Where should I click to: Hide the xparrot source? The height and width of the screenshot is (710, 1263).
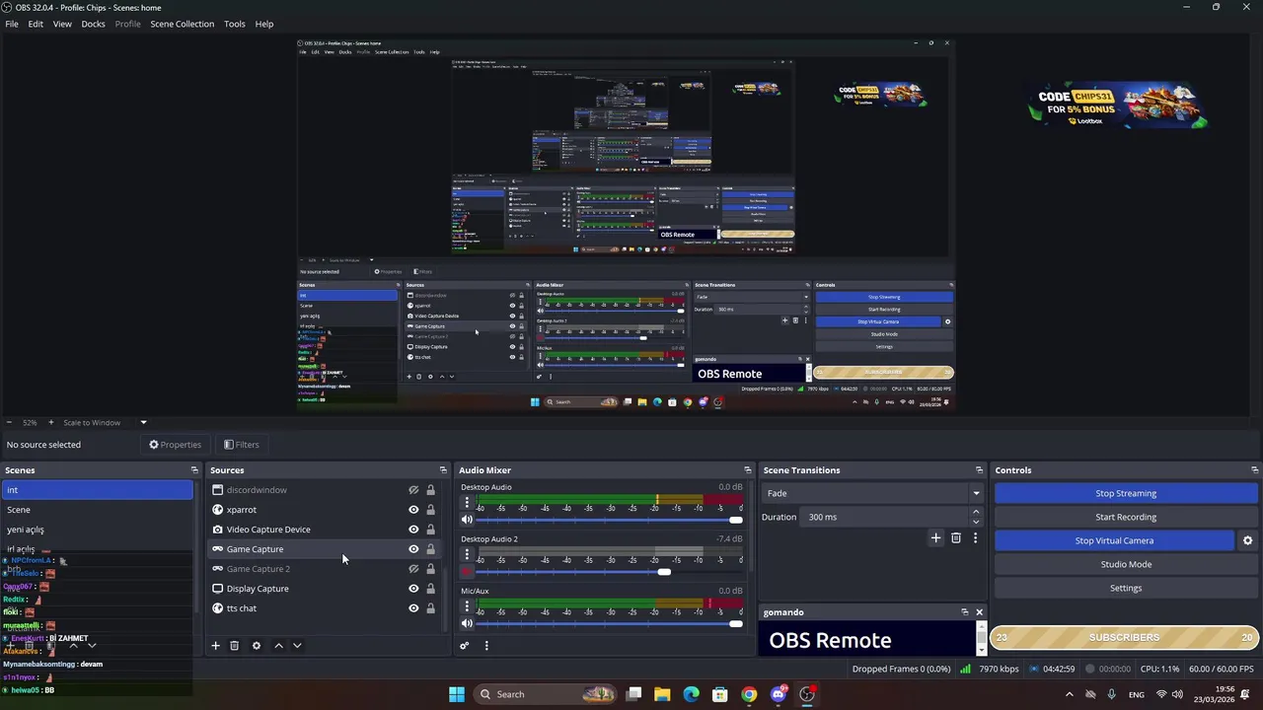(413, 510)
